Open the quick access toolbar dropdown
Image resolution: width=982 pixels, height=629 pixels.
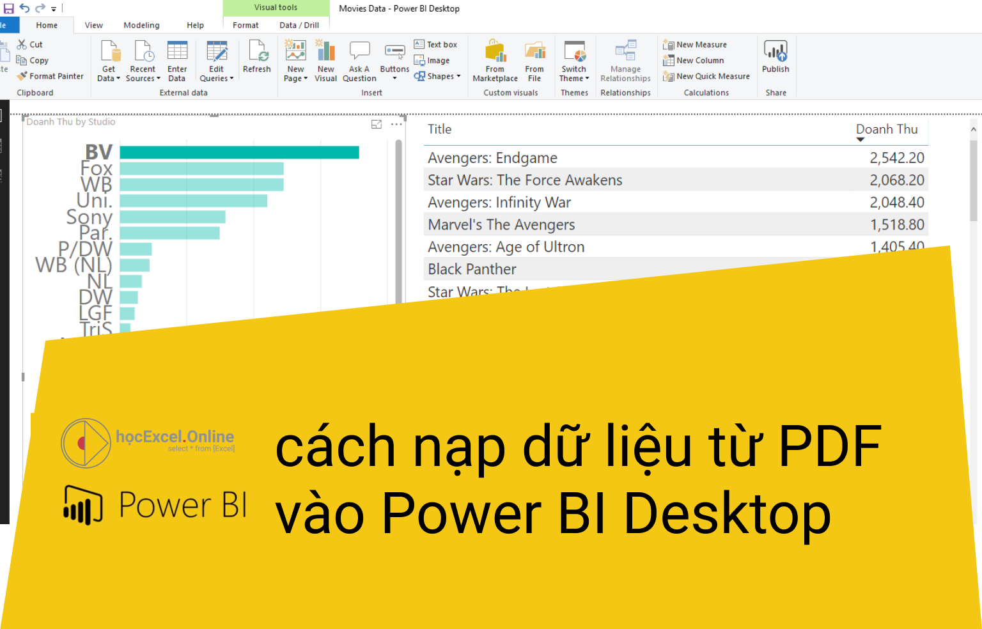(54, 9)
